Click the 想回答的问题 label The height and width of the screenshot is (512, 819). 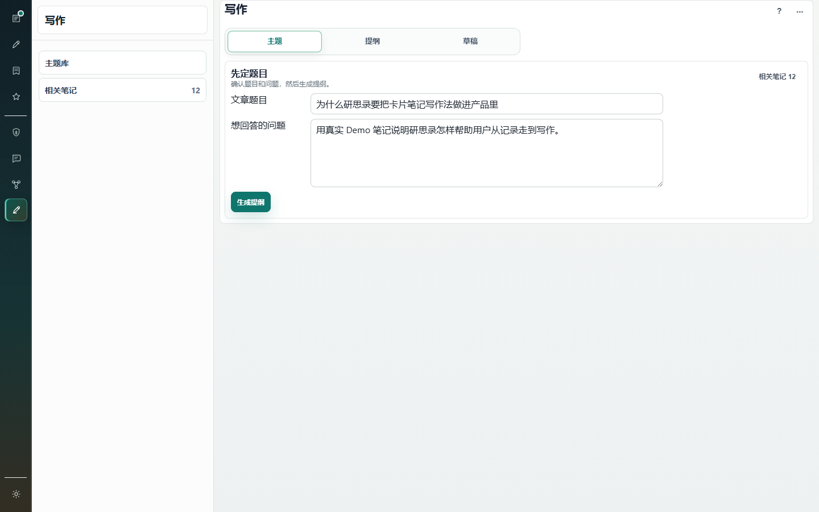258,125
